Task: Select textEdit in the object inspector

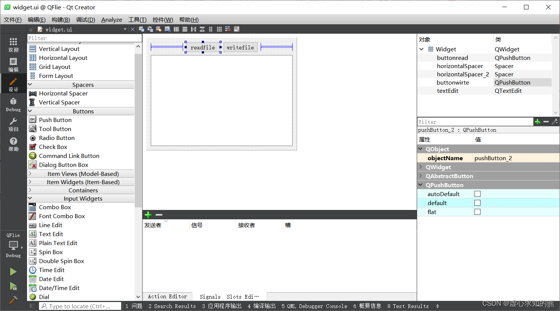Action: [447, 91]
